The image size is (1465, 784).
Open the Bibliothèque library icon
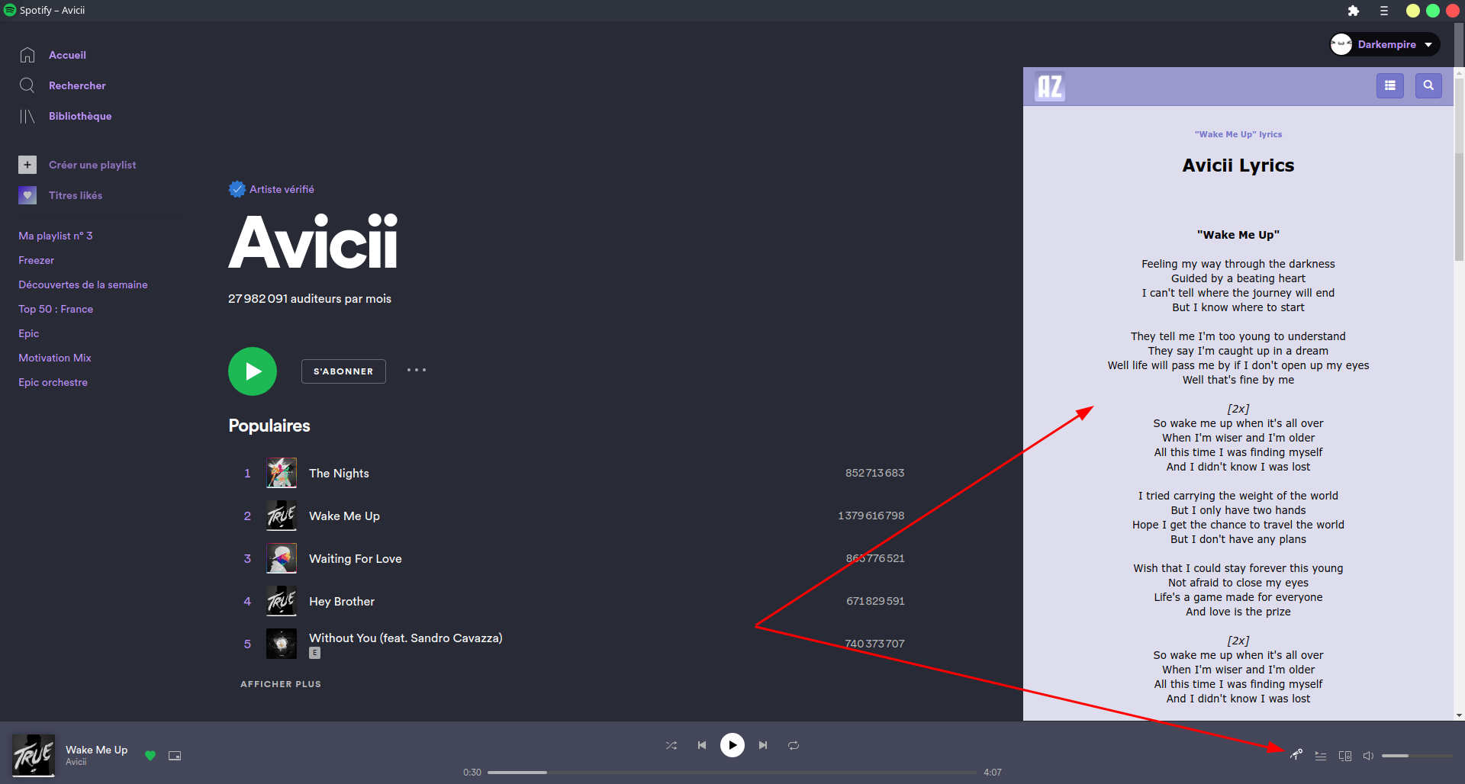(27, 116)
